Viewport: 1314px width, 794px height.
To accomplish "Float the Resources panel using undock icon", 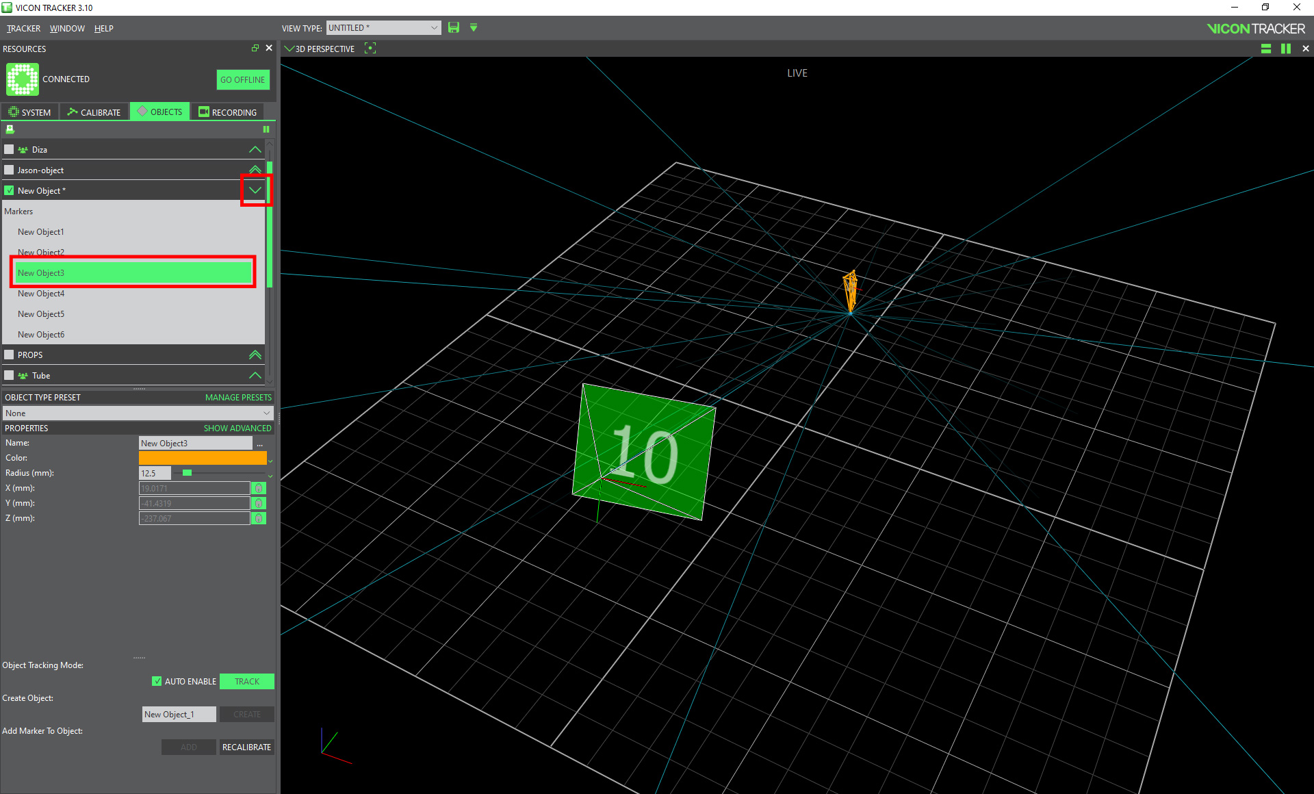I will [x=255, y=49].
